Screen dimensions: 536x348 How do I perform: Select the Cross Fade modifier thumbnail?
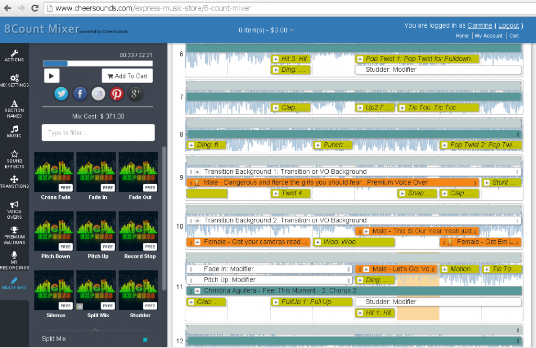point(54,172)
